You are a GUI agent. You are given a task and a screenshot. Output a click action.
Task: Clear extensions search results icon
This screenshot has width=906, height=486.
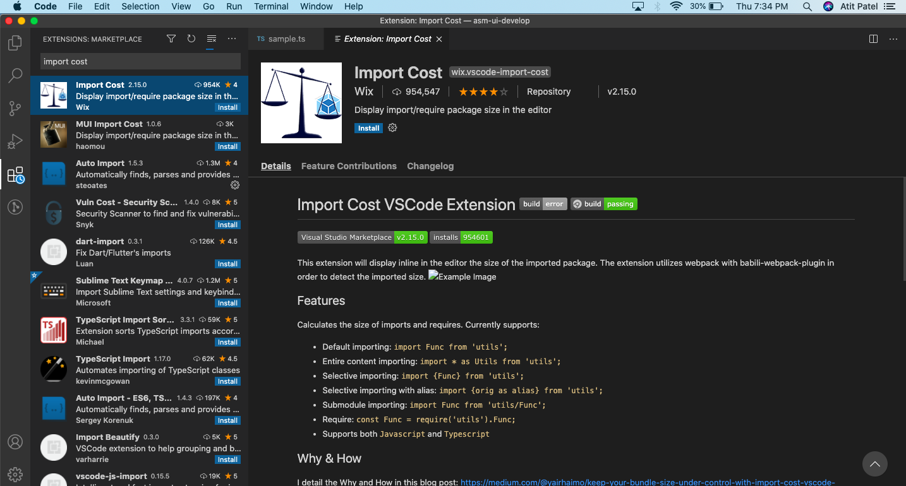coord(212,39)
